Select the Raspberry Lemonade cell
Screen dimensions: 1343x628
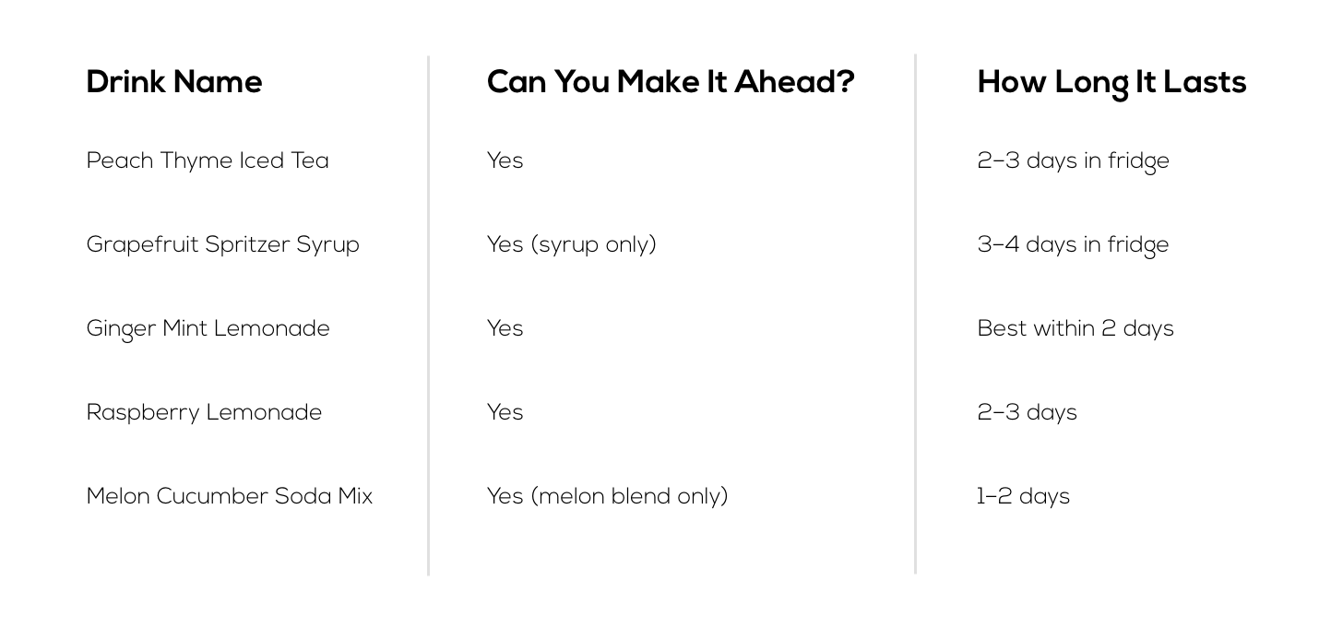(205, 413)
